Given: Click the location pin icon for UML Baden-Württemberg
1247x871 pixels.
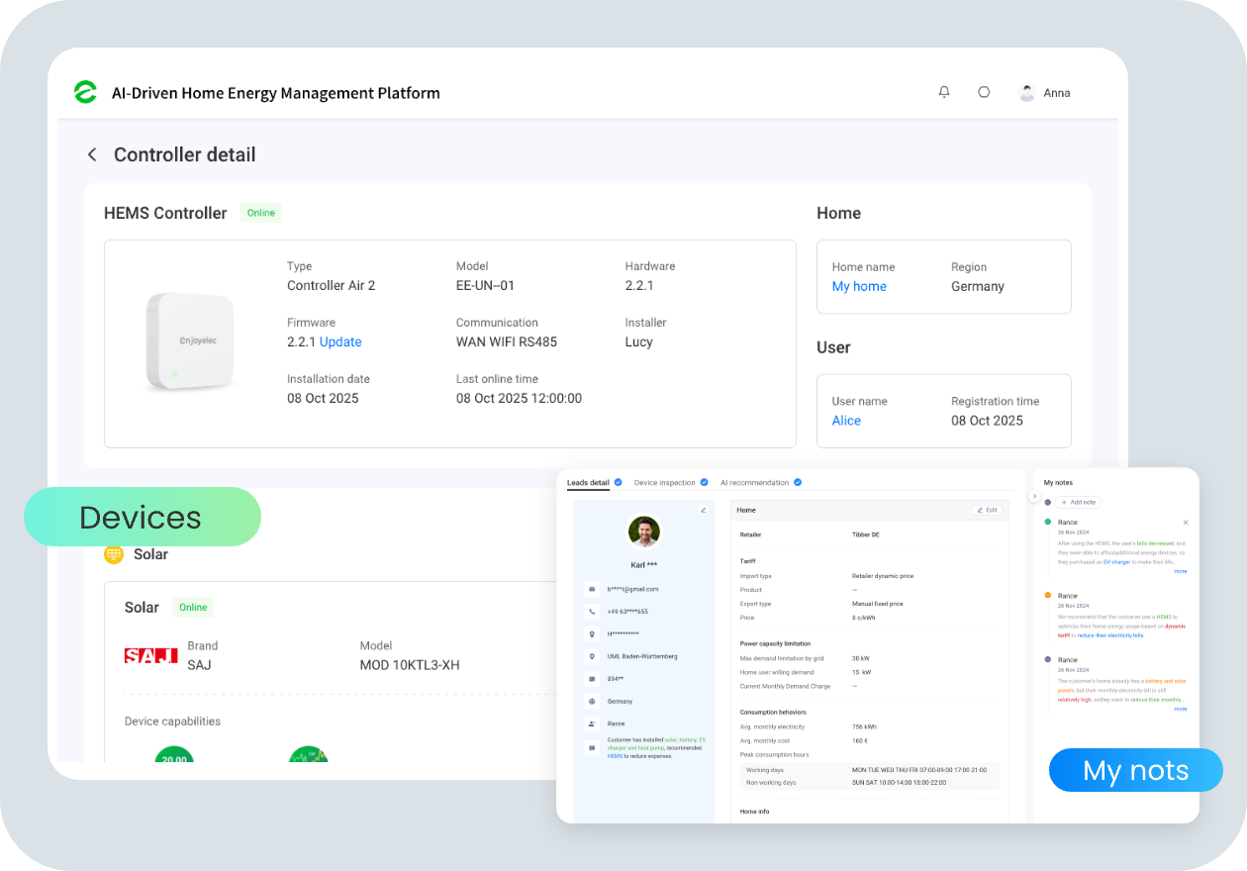Looking at the screenshot, I should point(590,655).
